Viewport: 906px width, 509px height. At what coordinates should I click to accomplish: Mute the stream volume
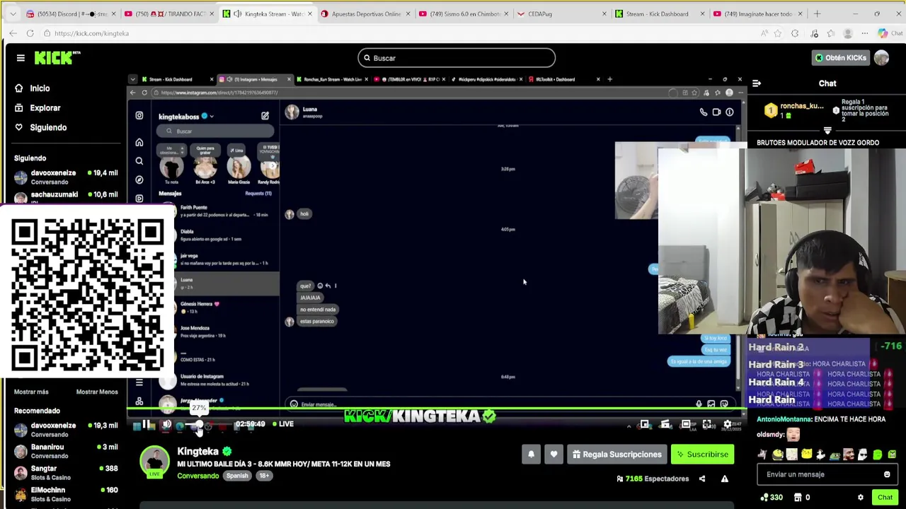[167, 424]
